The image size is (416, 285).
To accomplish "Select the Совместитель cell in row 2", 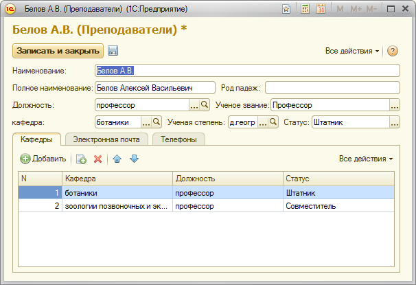I will click(338, 206).
